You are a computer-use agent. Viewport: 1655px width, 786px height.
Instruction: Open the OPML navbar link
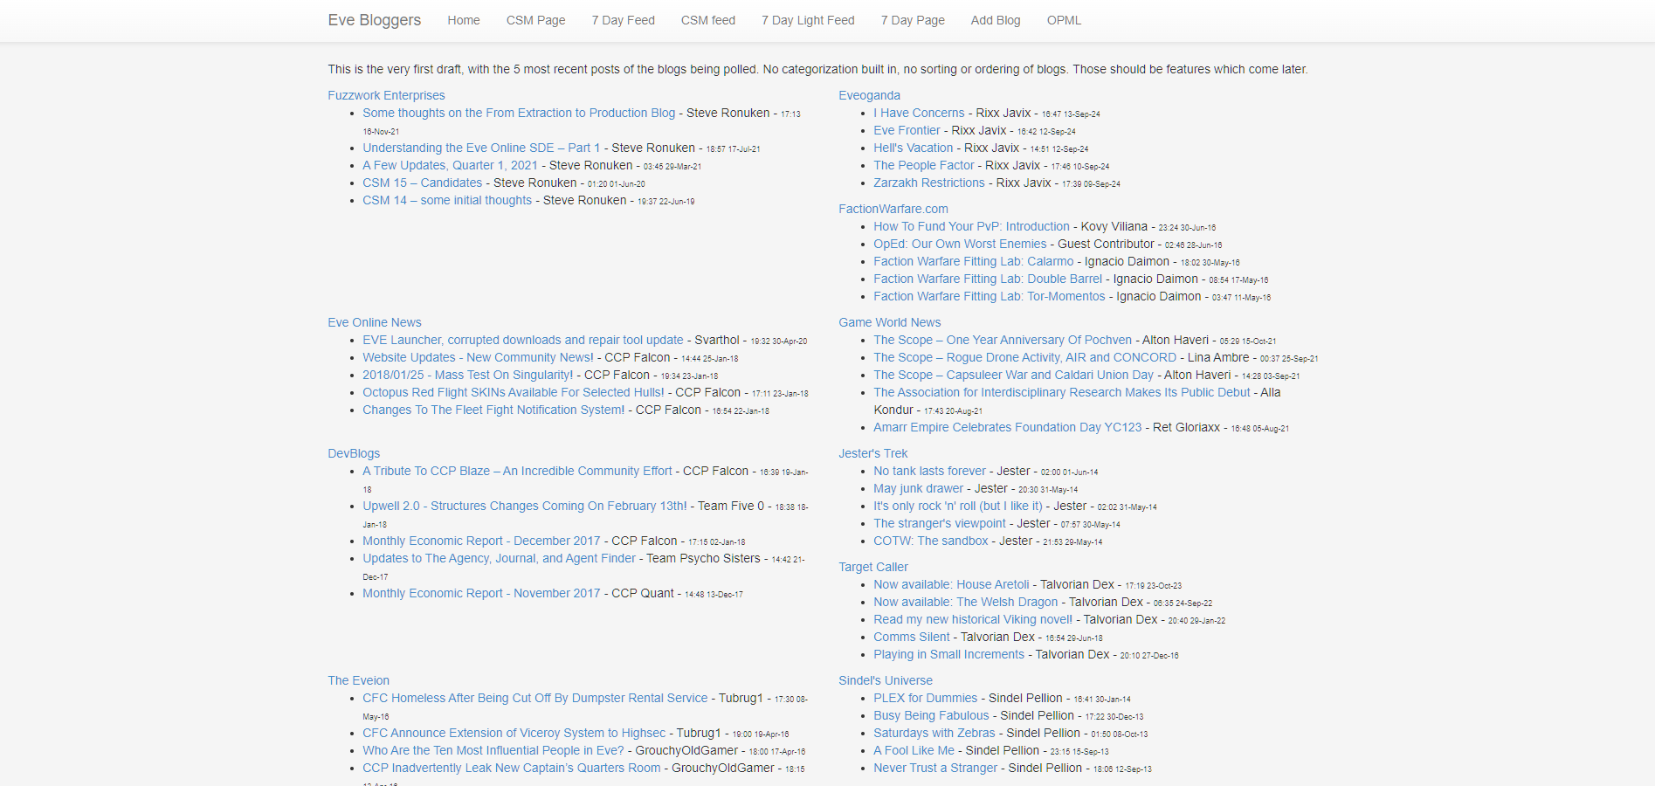click(1064, 20)
